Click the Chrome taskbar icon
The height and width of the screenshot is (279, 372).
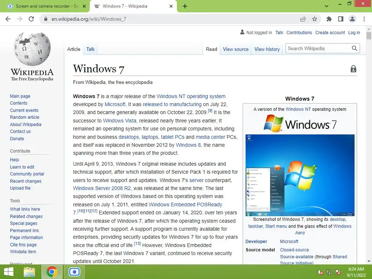tap(52, 272)
